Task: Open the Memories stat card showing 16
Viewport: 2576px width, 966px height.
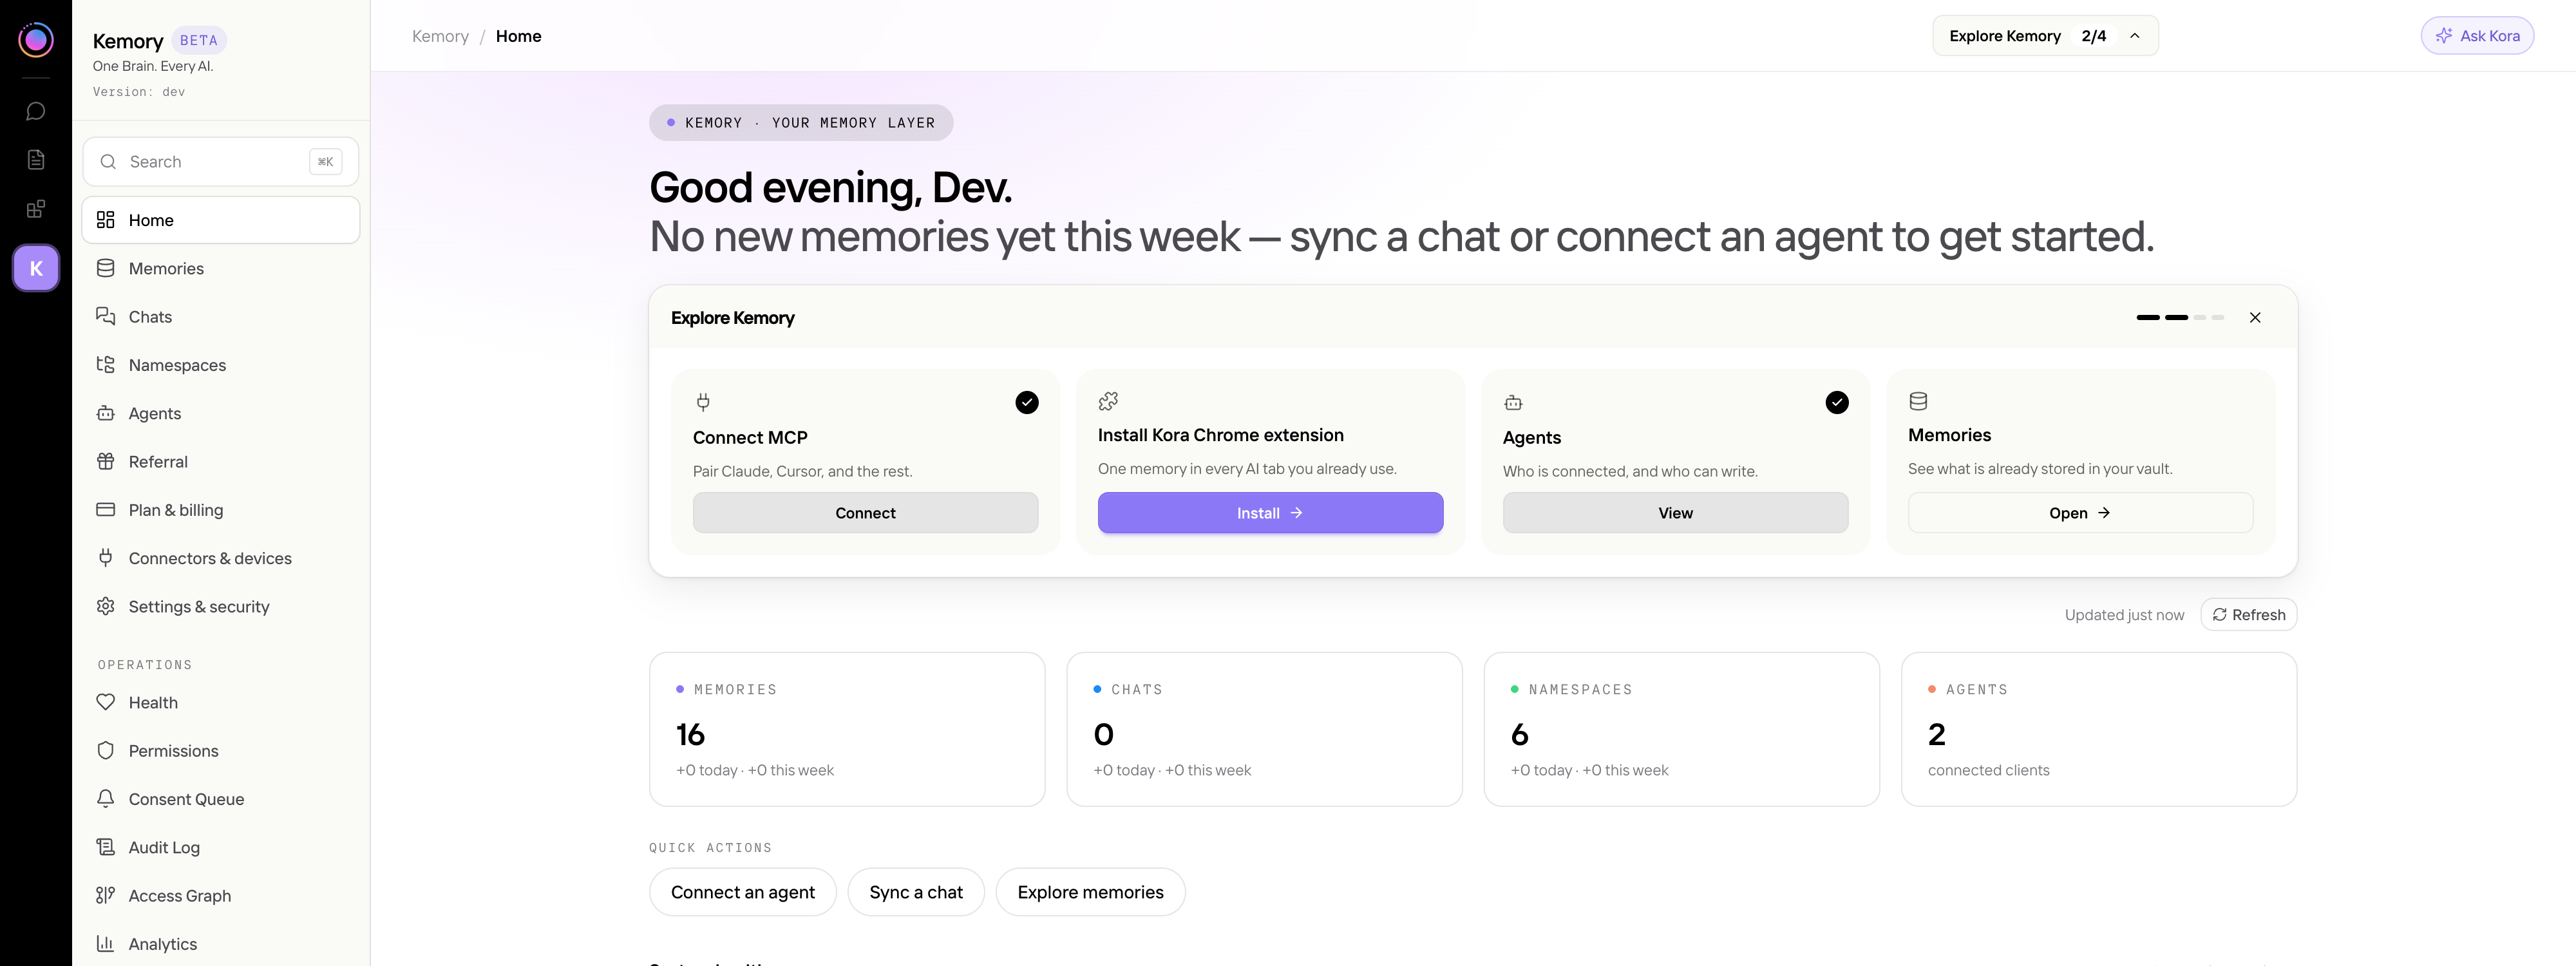Action: [x=847, y=729]
